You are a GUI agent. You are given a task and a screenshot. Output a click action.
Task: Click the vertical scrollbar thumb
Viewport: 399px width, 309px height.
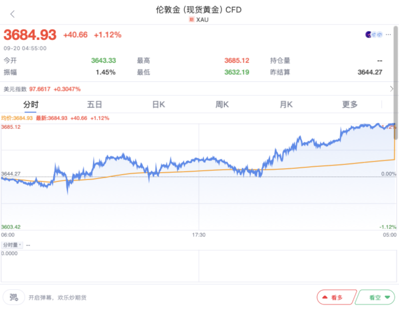396,83
